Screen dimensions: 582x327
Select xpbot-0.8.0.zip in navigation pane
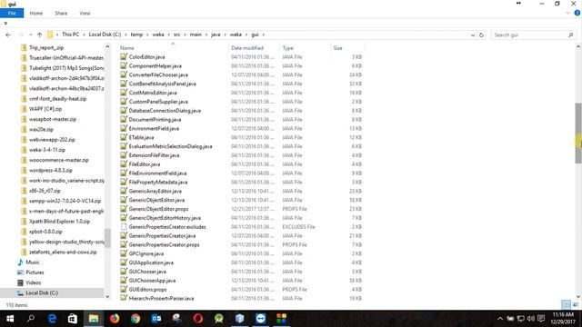coord(45,232)
